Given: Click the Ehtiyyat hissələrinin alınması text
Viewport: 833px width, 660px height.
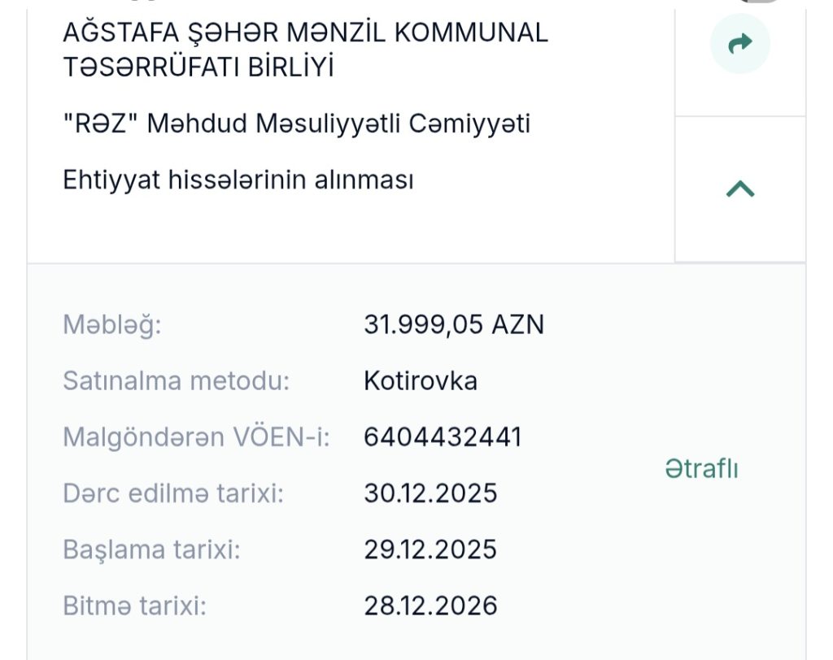Looking at the screenshot, I should point(238,180).
